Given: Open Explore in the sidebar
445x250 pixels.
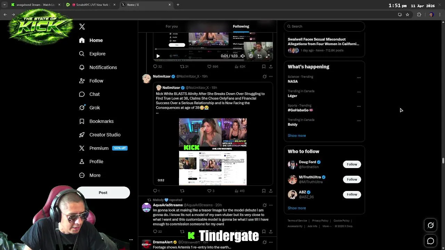Looking at the screenshot, I should pos(92,54).
